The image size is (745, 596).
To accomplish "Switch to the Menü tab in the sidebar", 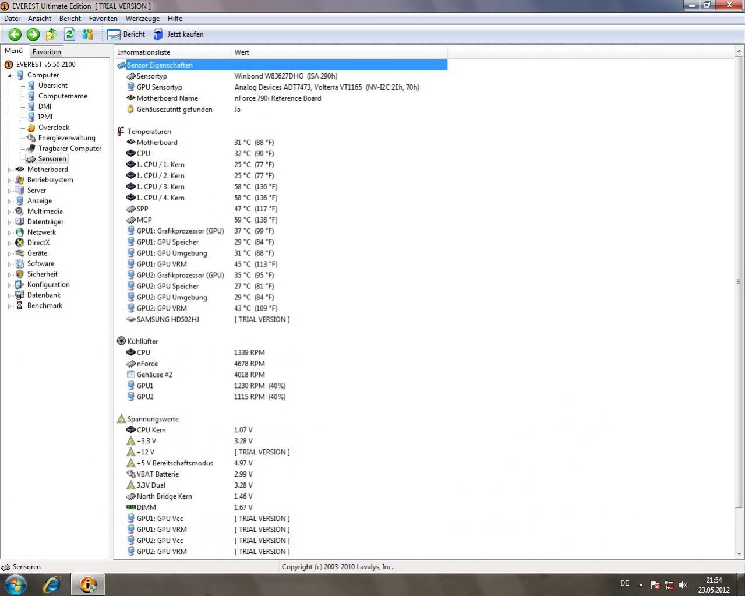I will click(14, 51).
